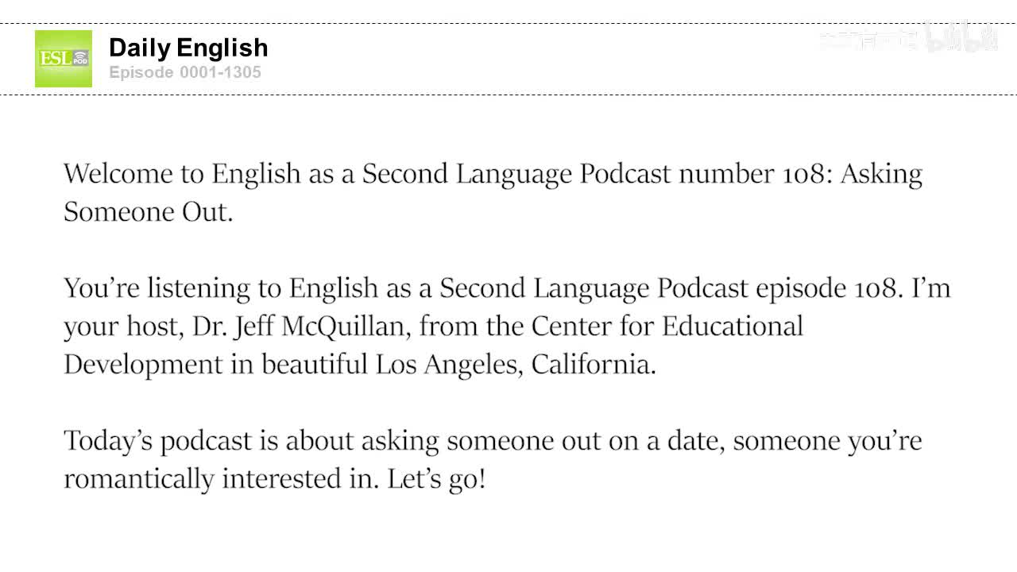Viewport: 1017px width, 572px height.
Task: Click the green ESL Pod logo
Action: pos(63,58)
